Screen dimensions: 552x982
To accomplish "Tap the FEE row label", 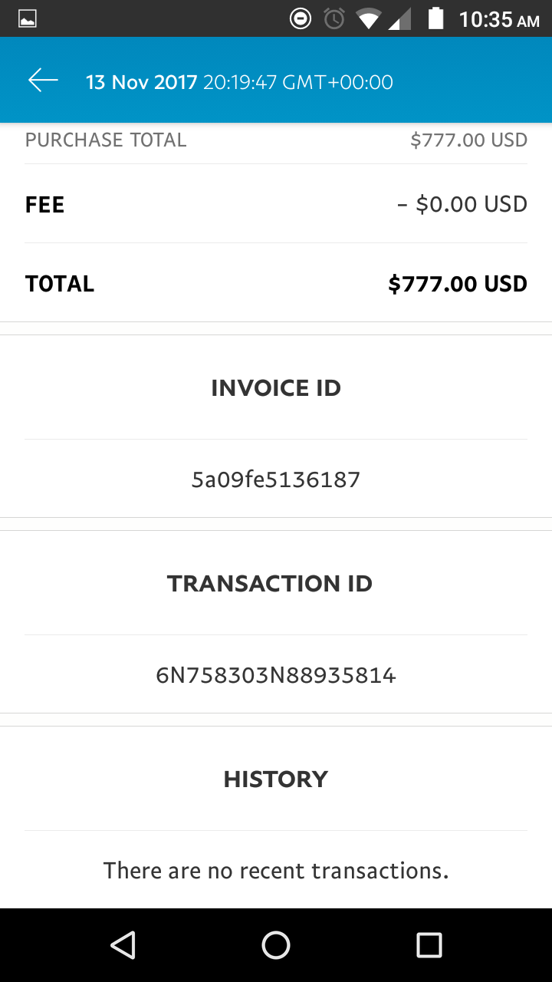I will point(44,205).
